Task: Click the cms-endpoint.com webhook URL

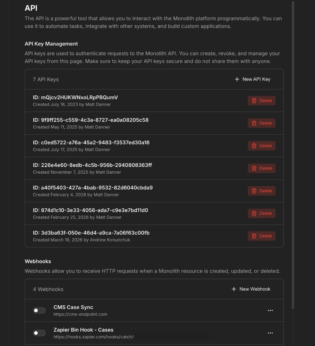Action: pos(80,314)
